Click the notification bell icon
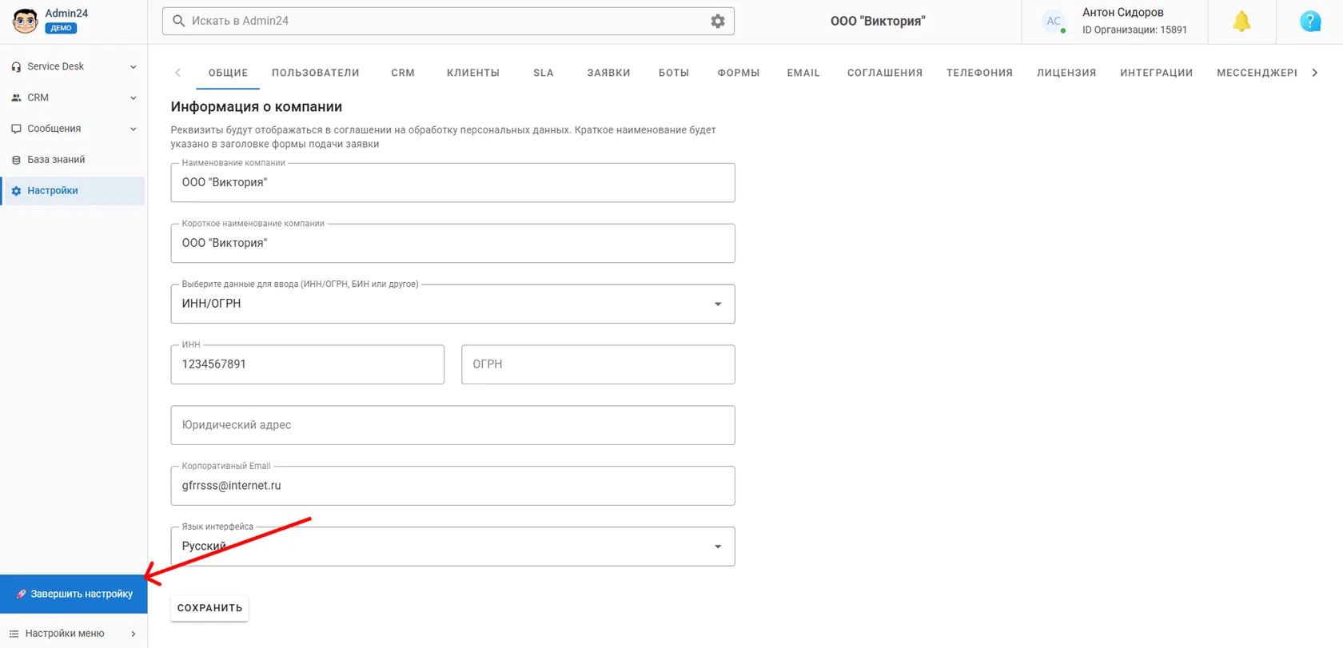This screenshot has width=1343, height=648. [x=1241, y=22]
